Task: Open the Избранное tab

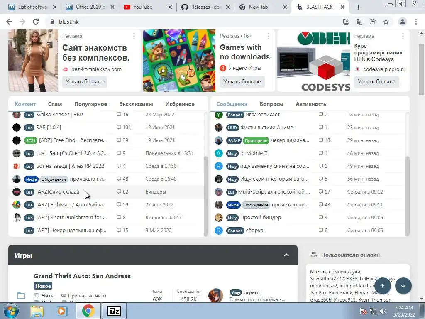Action: [x=180, y=104]
